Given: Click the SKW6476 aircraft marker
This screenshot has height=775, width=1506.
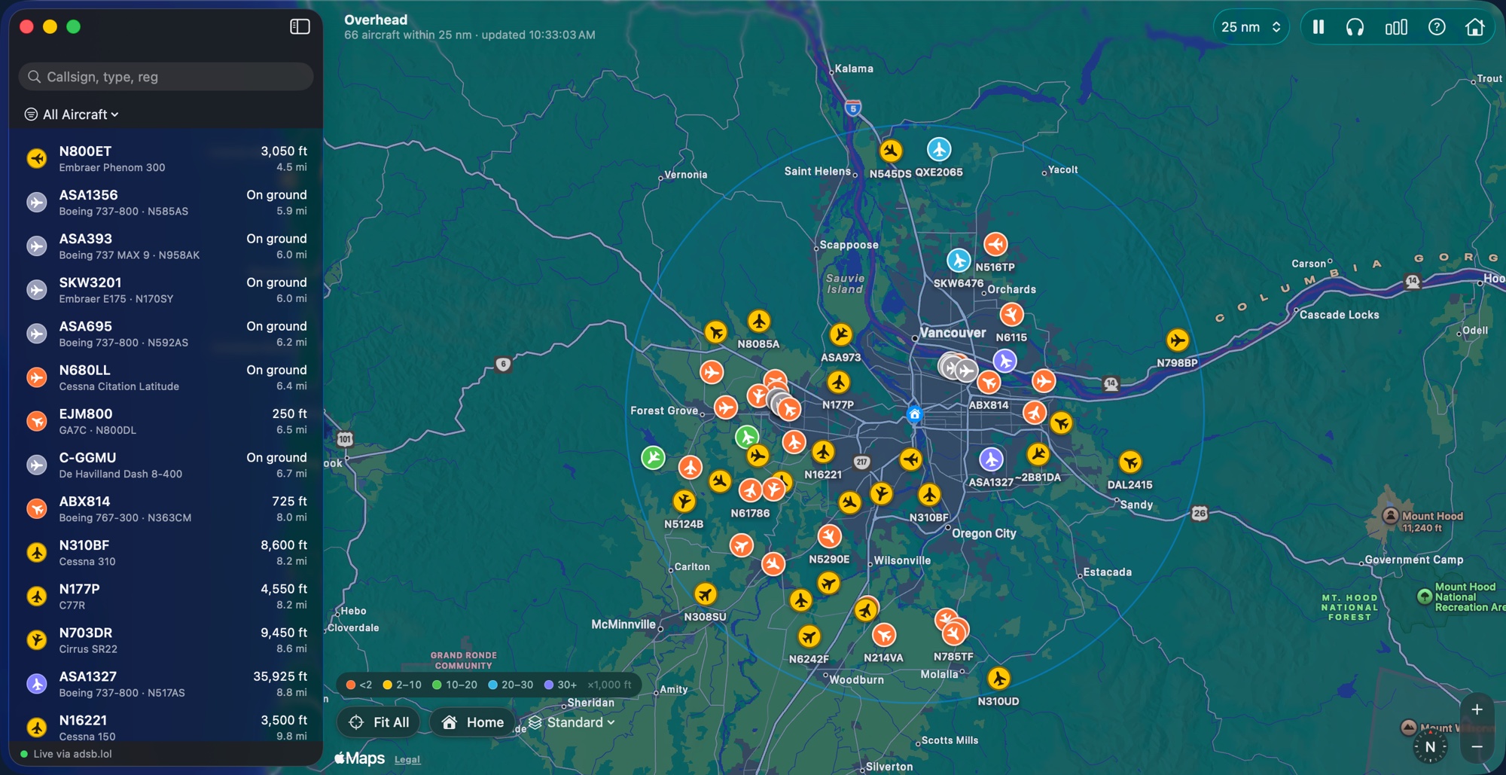Looking at the screenshot, I should pyautogui.click(x=959, y=261).
